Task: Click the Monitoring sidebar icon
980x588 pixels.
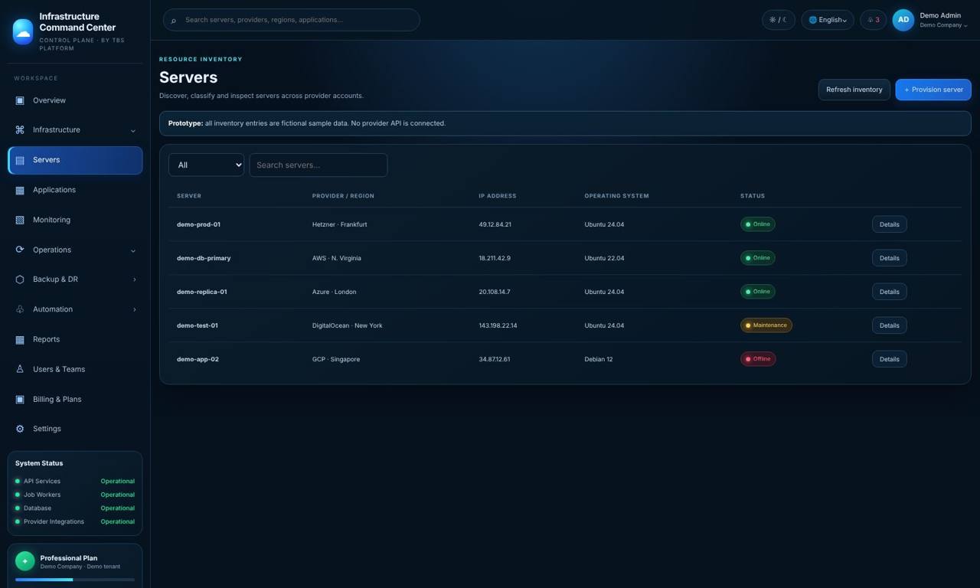Action: pos(20,220)
